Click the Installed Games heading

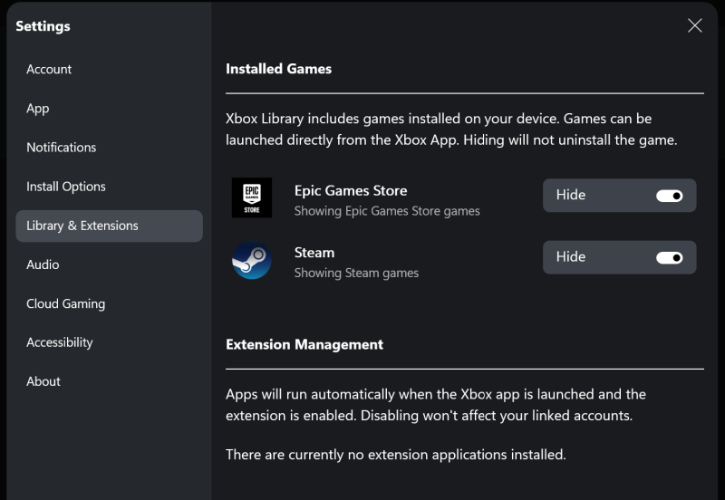point(278,69)
